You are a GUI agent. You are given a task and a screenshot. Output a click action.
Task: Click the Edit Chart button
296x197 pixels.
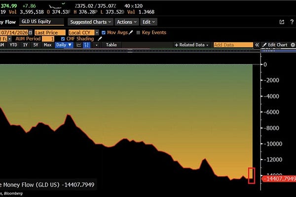275,45
